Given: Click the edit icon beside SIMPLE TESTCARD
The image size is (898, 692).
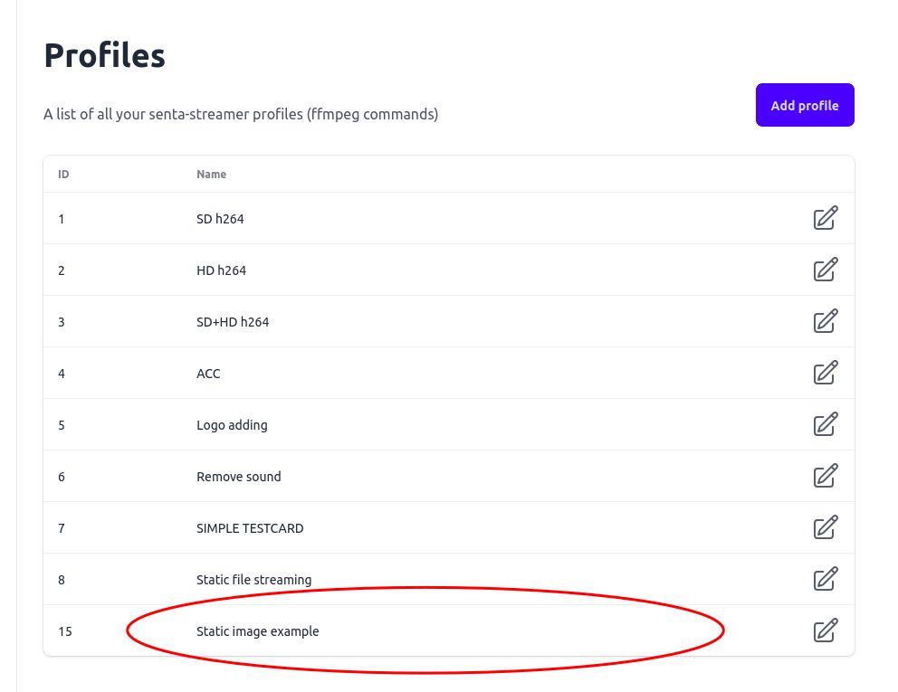Looking at the screenshot, I should [825, 527].
